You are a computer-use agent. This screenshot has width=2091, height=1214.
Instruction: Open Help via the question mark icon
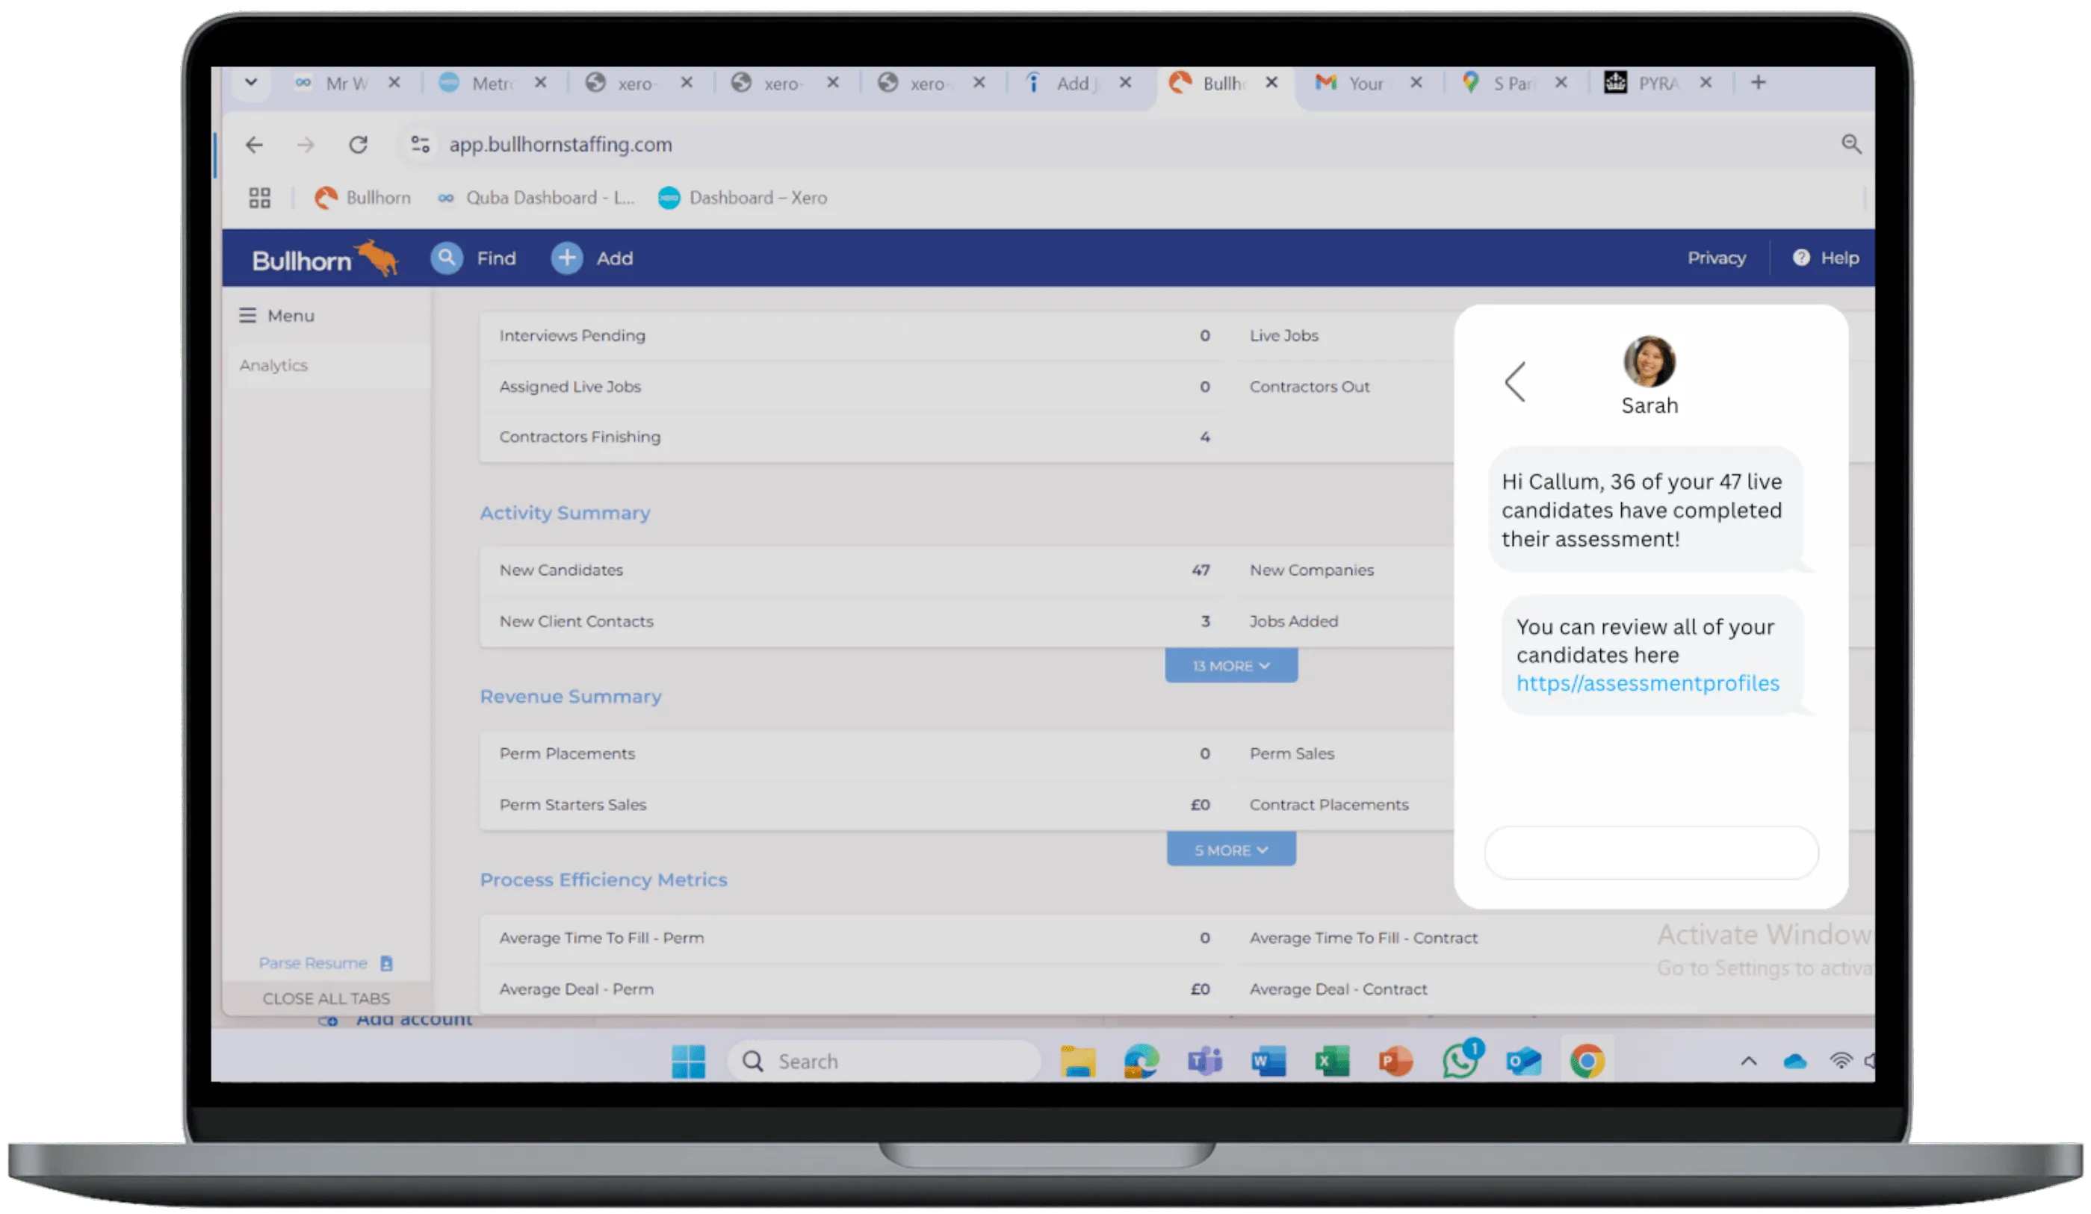(1801, 258)
